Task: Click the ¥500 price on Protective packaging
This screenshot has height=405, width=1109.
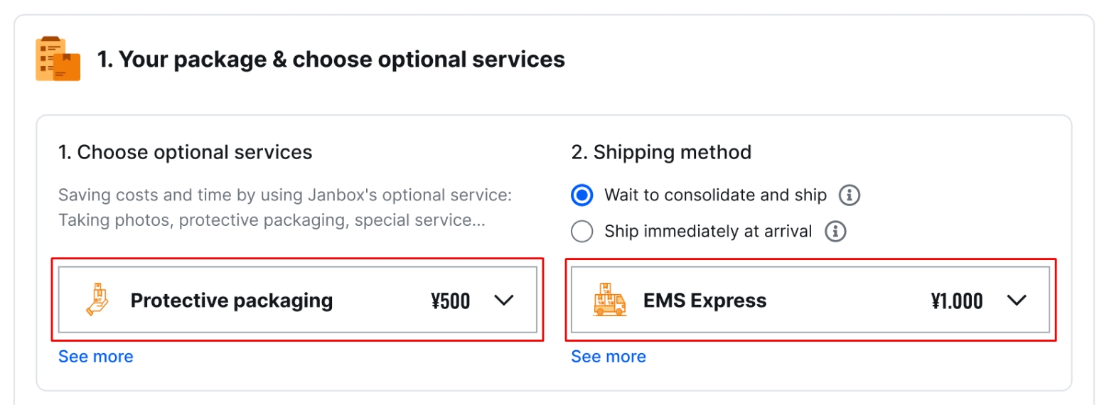Action: 450,301
